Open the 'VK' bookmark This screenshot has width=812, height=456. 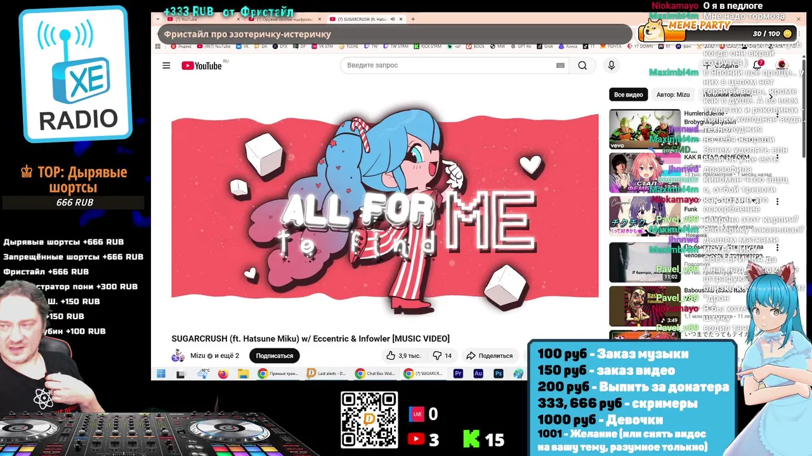pyautogui.click(x=242, y=46)
